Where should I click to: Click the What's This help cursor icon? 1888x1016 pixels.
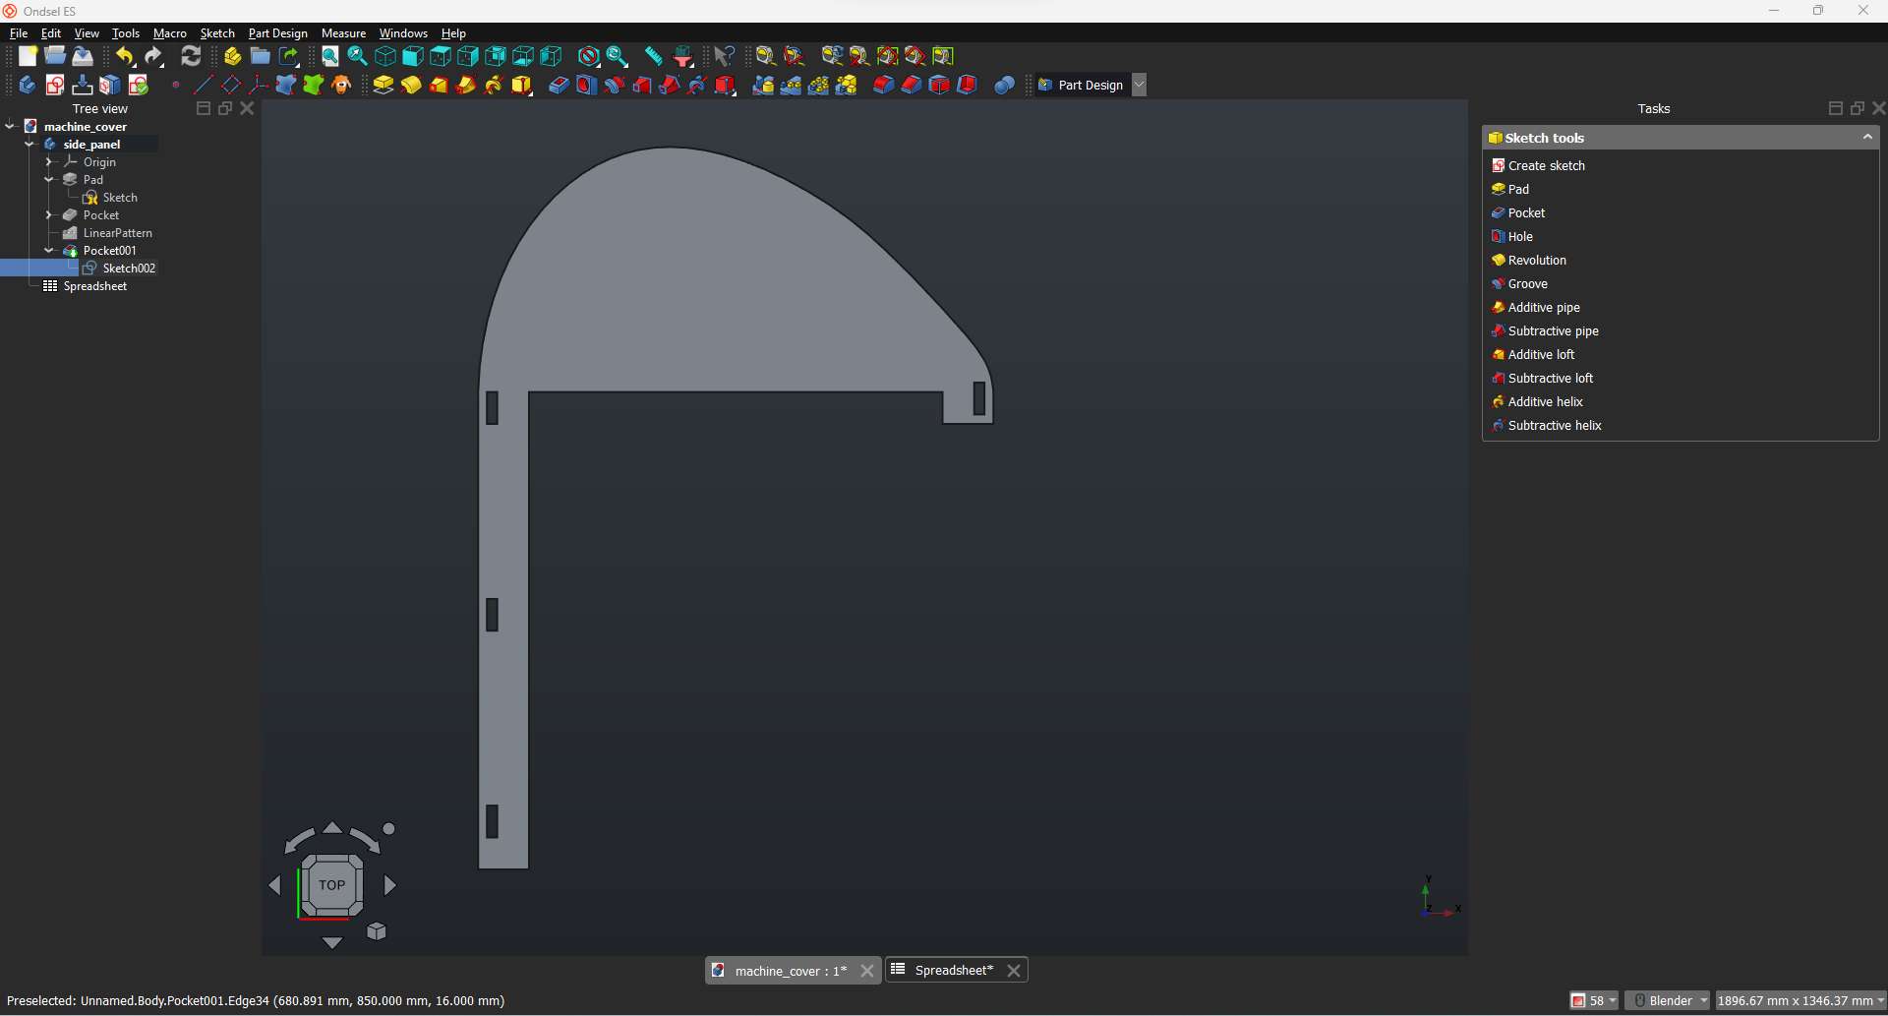(725, 56)
